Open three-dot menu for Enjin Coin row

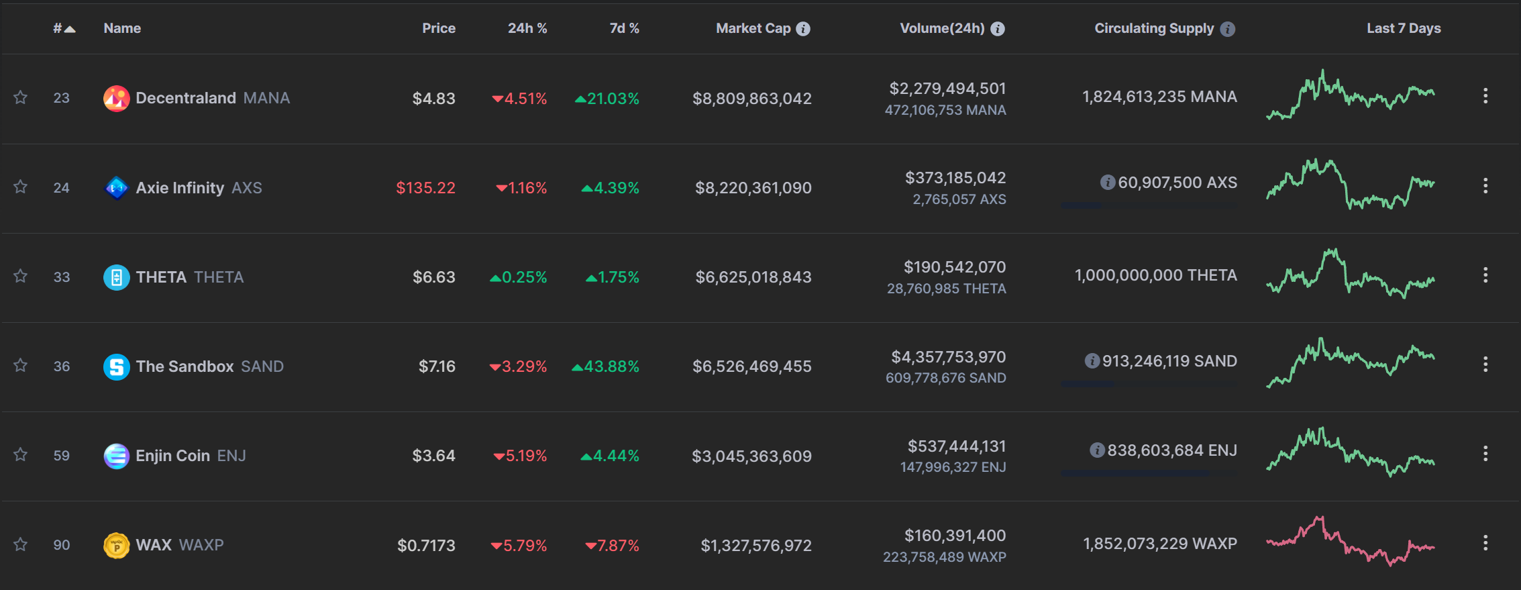[1485, 453]
